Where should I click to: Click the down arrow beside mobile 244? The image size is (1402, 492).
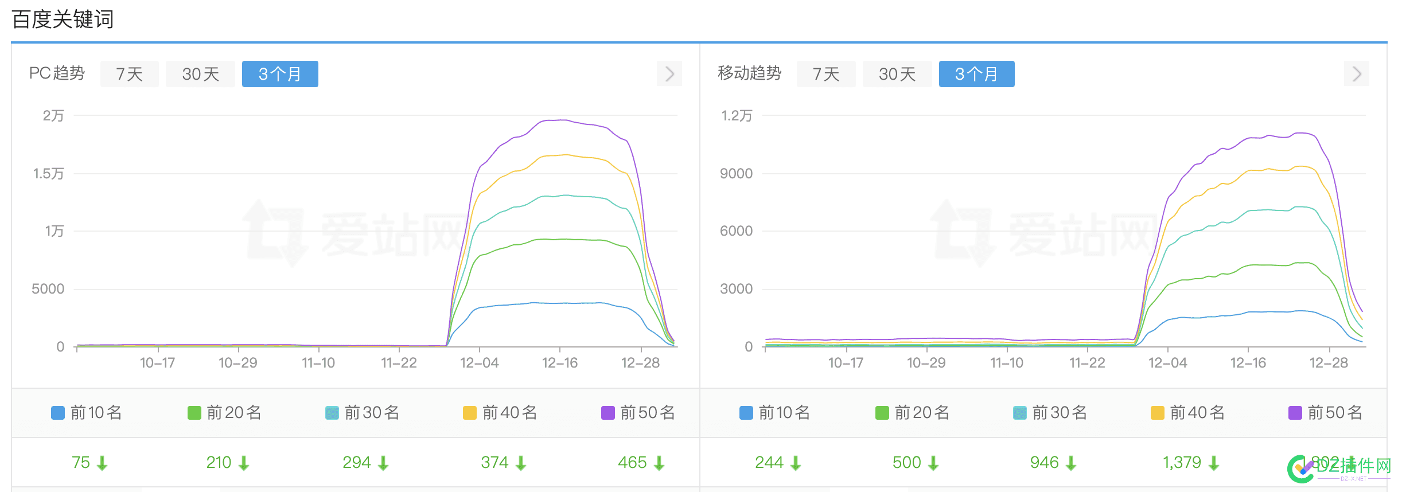click(795, 463)
